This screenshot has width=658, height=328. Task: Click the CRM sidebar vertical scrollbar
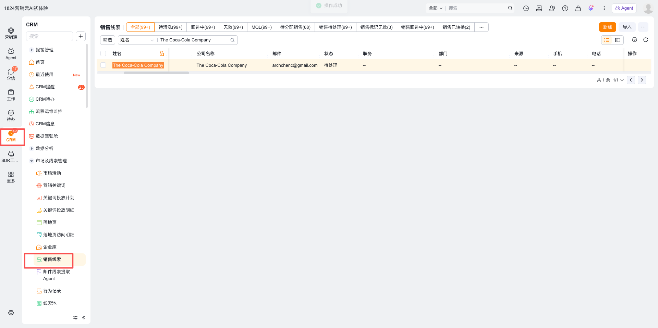click(x=87, y=75)
